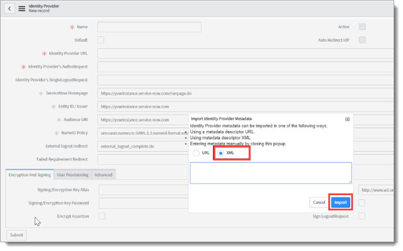Click the metadata XML text area
The image size is (403, 251).
[271, 173]
